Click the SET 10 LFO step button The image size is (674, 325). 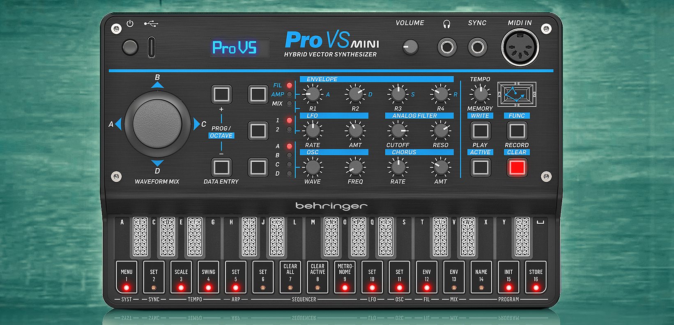coord(372,277)
